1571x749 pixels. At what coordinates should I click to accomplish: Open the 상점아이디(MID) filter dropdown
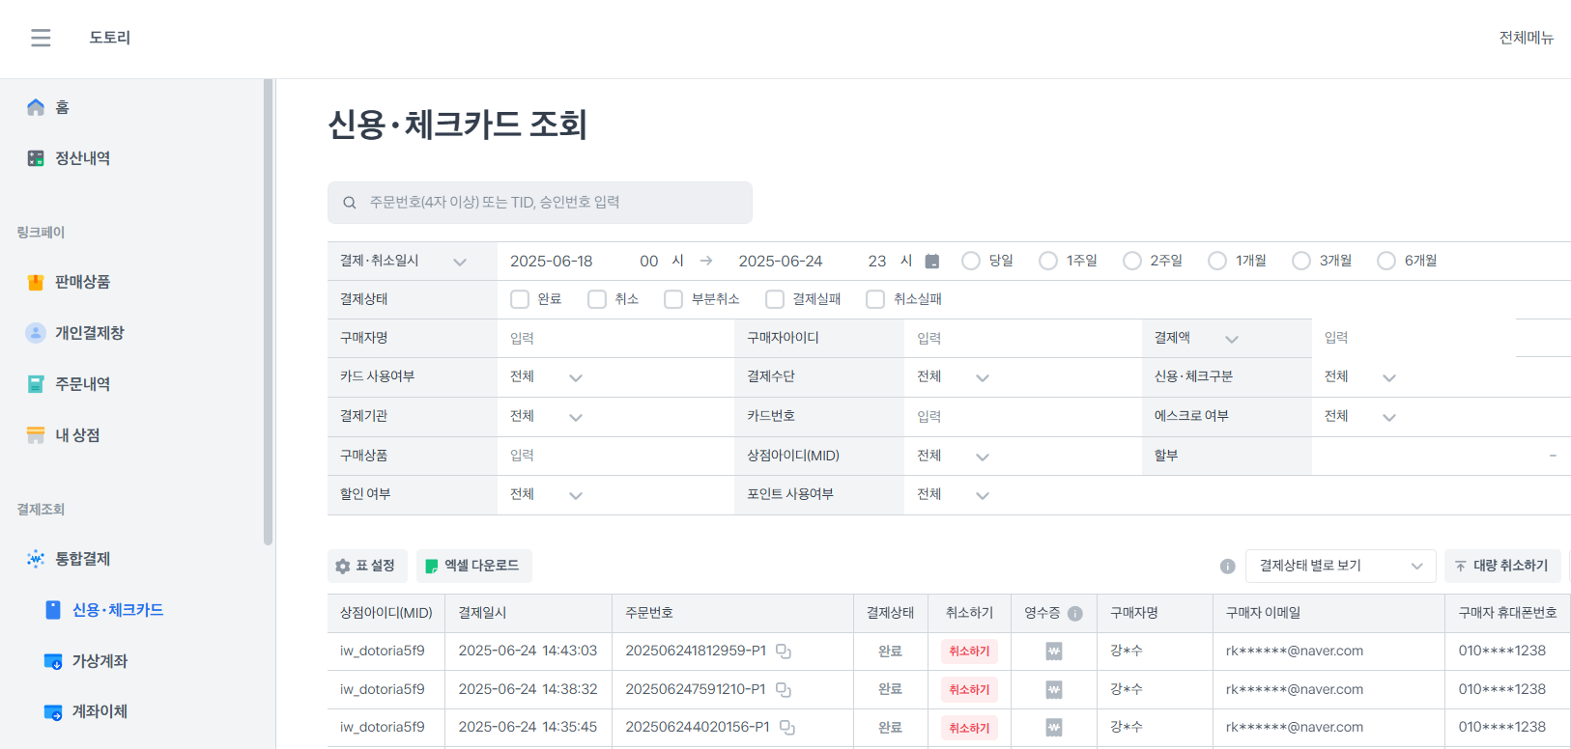tap(954, 457)
